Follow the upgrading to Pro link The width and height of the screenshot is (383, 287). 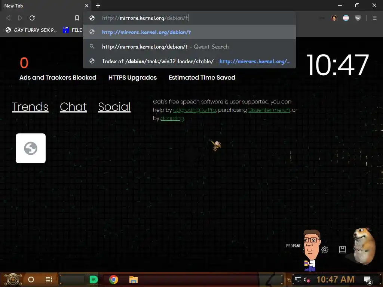[x=194, y=110]
